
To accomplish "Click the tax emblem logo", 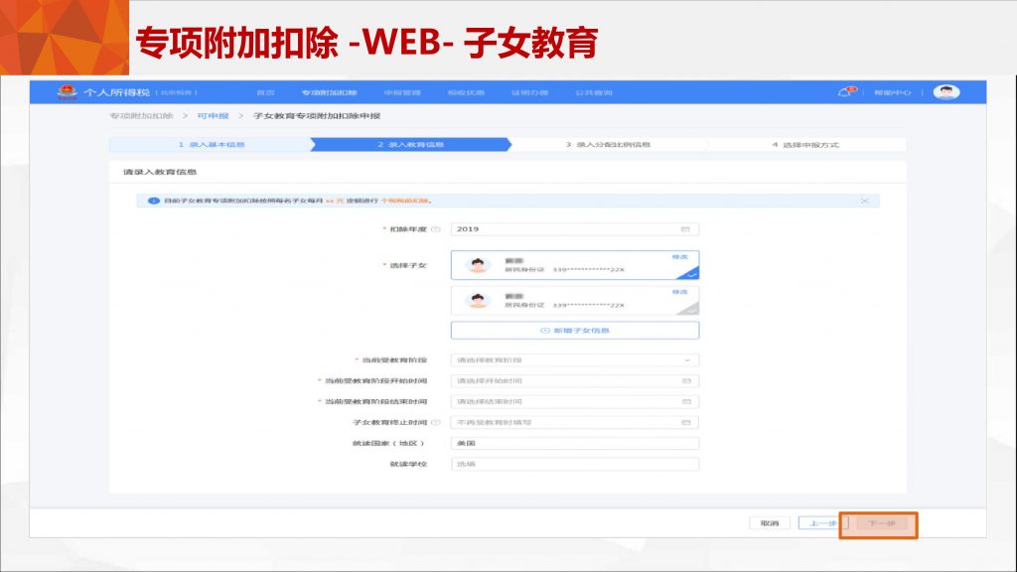I will 69,92.
